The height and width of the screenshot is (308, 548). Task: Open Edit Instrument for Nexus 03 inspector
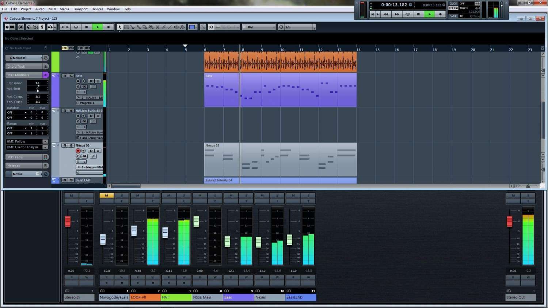[46, 58]
